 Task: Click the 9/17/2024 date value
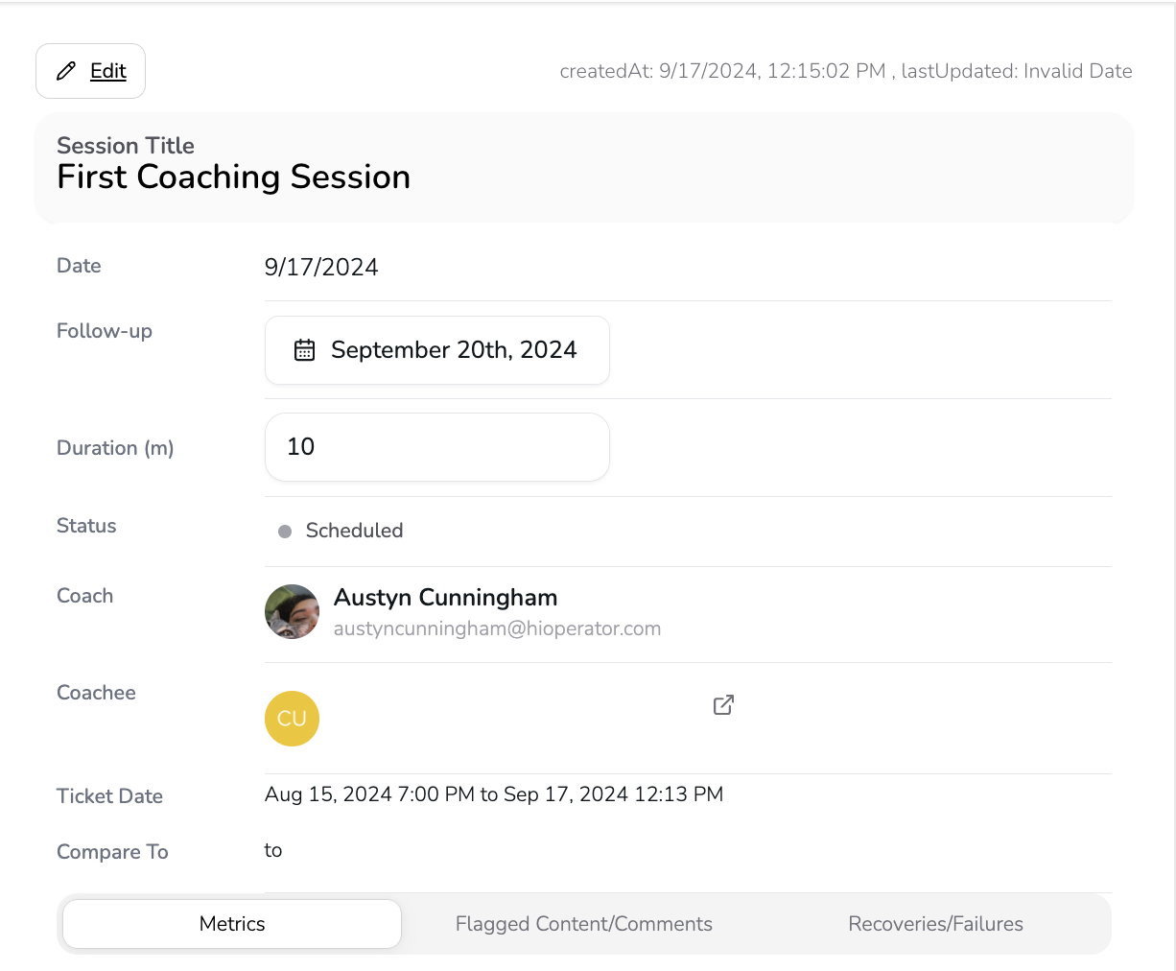point(321,268)
